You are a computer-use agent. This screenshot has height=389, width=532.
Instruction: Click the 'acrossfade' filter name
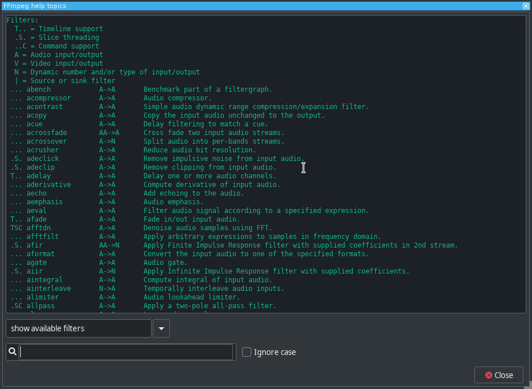pyautogui.click(x=47, y=133)
